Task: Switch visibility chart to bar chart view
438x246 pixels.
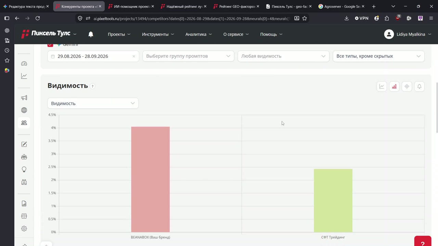Action: [394, 86]
